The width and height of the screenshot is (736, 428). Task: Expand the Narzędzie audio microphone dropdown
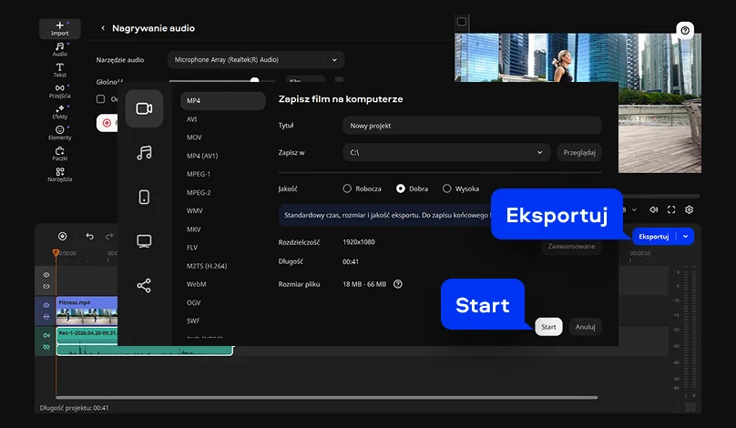coord(255,60)
